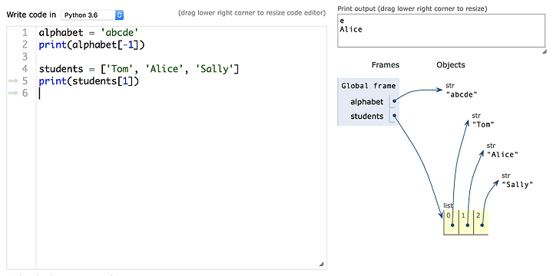Place cursor on empty line 6 in editor
The height and width of the screenshot is (276, 553).
click(181, 94)
